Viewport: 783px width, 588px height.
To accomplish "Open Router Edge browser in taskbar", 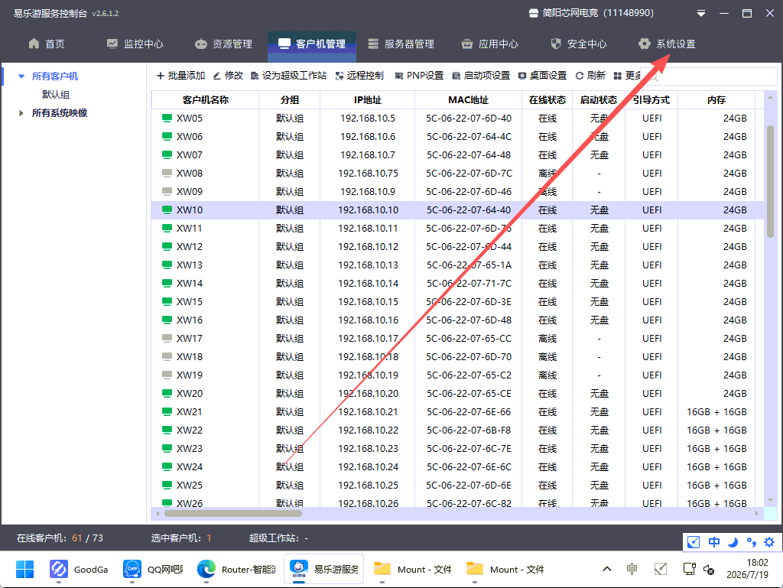I will 237,570.
